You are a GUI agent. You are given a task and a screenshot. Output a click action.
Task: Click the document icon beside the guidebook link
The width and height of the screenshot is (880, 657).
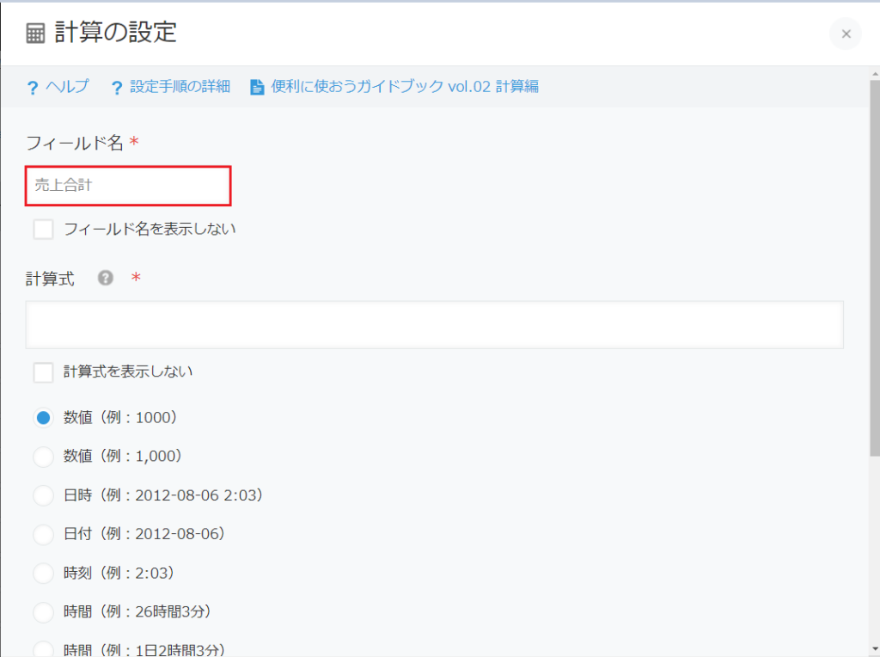[x=257, y=87]
